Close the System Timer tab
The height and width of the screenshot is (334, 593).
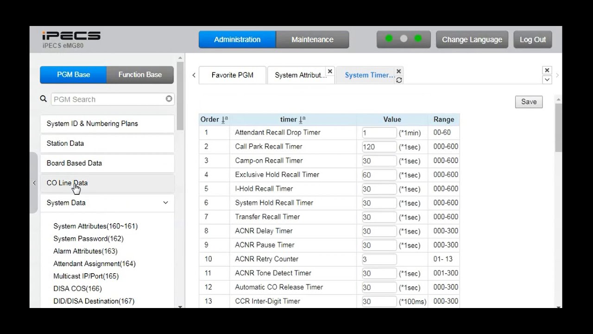pos(399,71)
